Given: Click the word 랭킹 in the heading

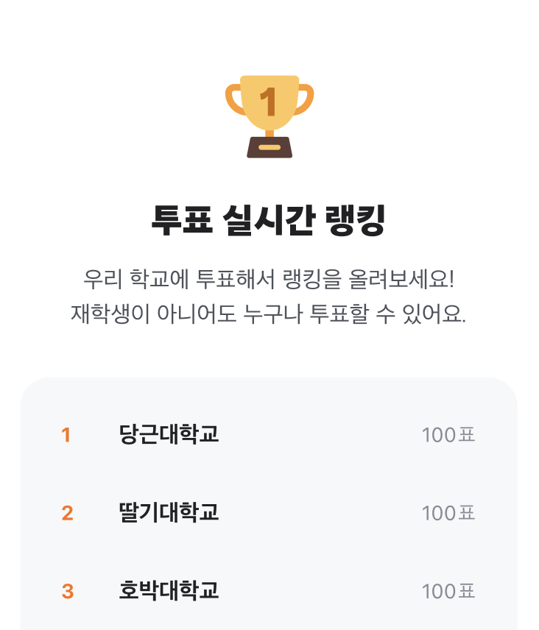Looking at the screenshot, I should [355, 220].
